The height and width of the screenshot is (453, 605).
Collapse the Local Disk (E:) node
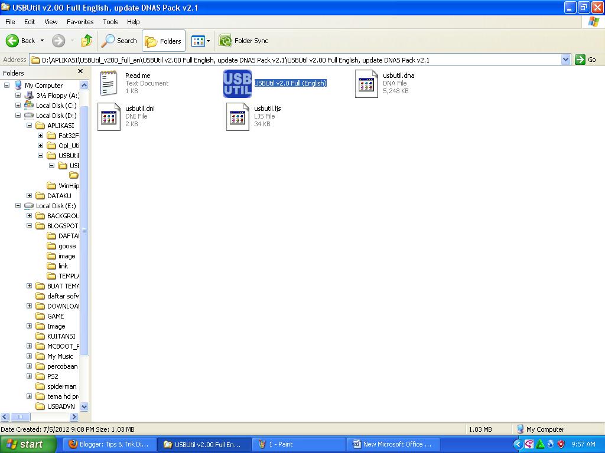[18, 206]
